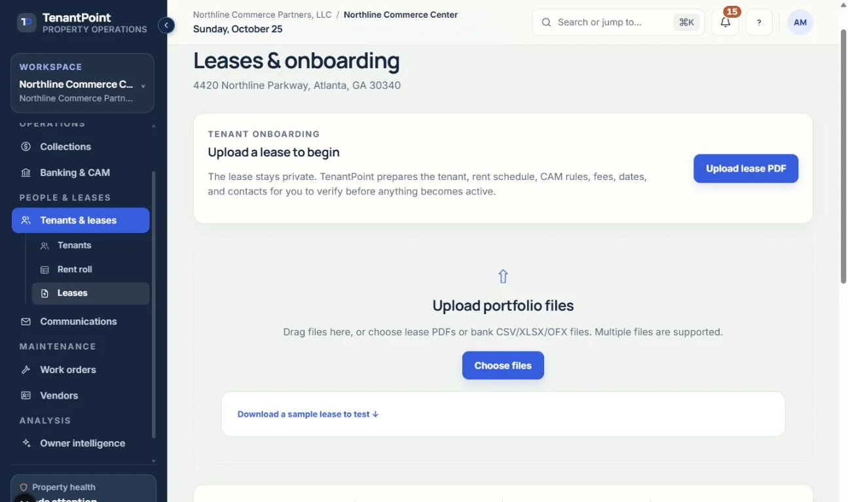848x502 pixels.
Task: Click the Vendors contact card icon
Action: point(26,395)
